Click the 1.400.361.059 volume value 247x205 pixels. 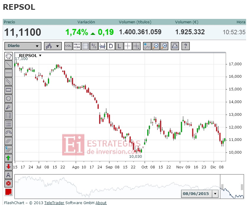pyautogui.click(x=140, y=32)
